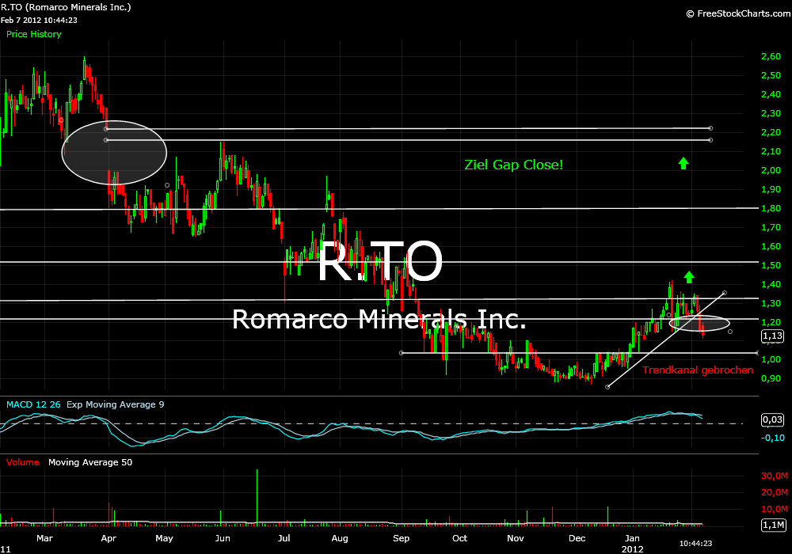Click the left handle of the 1,03 support line
The height and width of the screenshot is (554, 792).
coord(402,353)
